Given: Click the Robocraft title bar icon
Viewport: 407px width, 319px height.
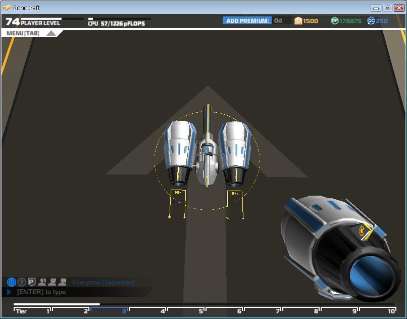Looking at the screenshot, I should click(7, 8).
